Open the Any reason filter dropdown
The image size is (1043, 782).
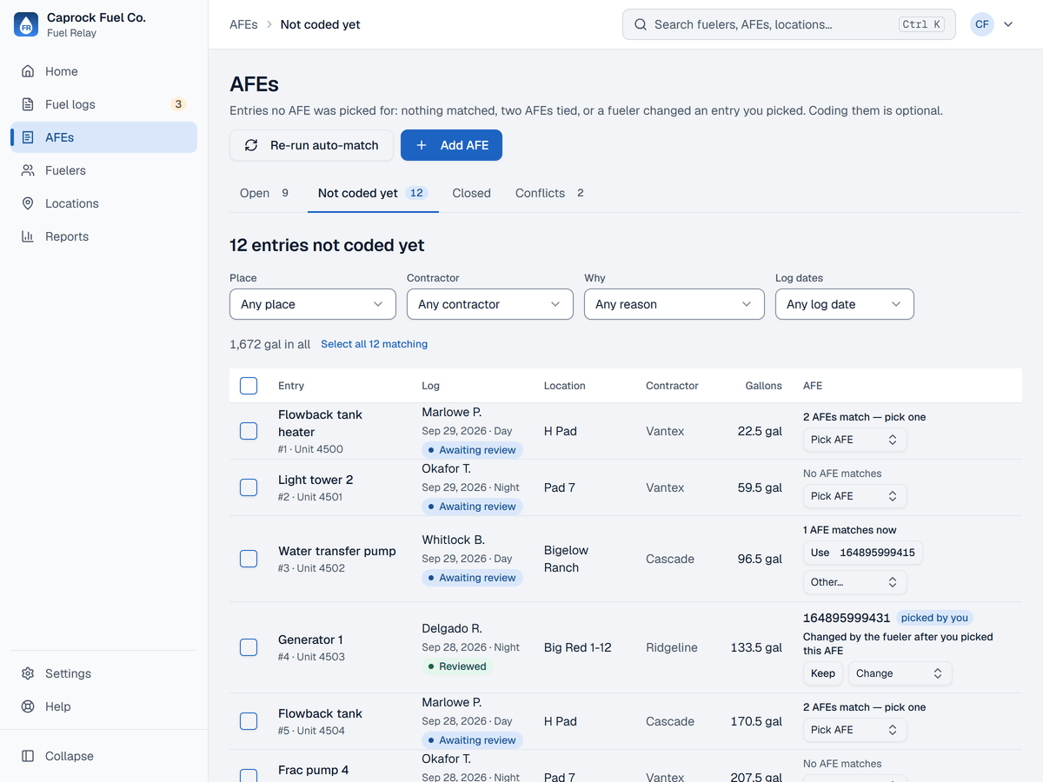click(674, 304)
